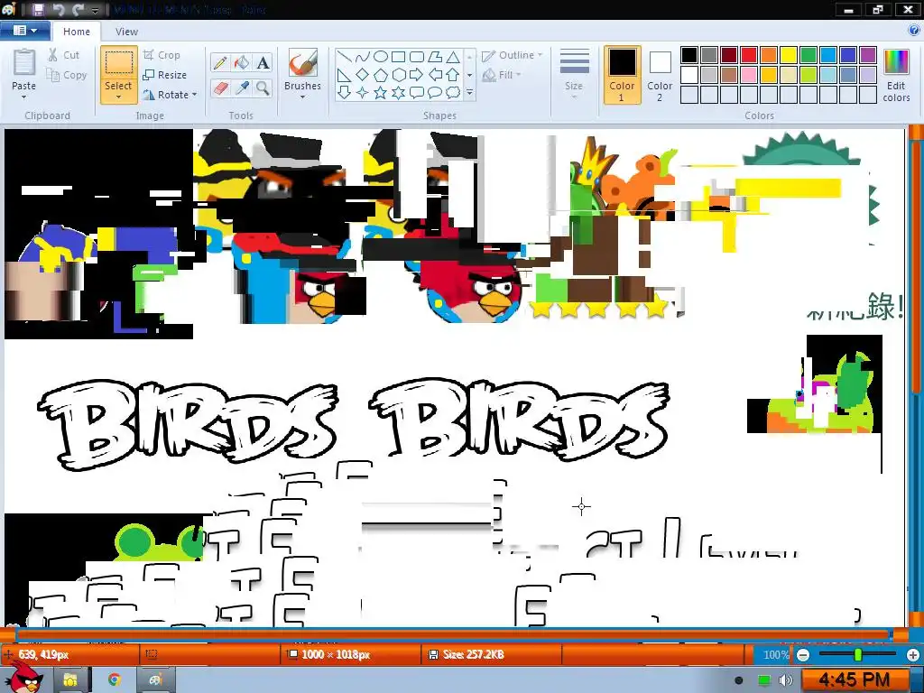Choose the Curve shape
Viewport: 924px width, 693px height.
coord(363,57)
